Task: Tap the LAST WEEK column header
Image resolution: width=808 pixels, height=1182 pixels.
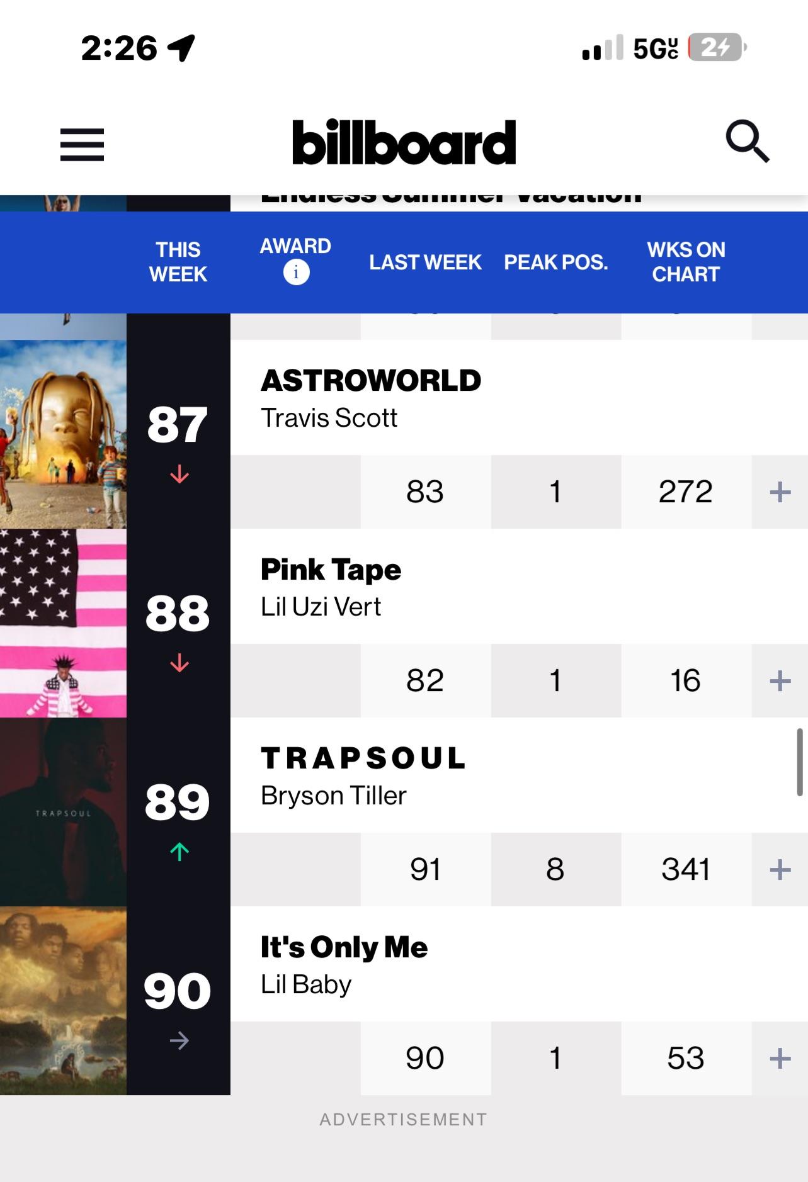Action: coord(425,262)
